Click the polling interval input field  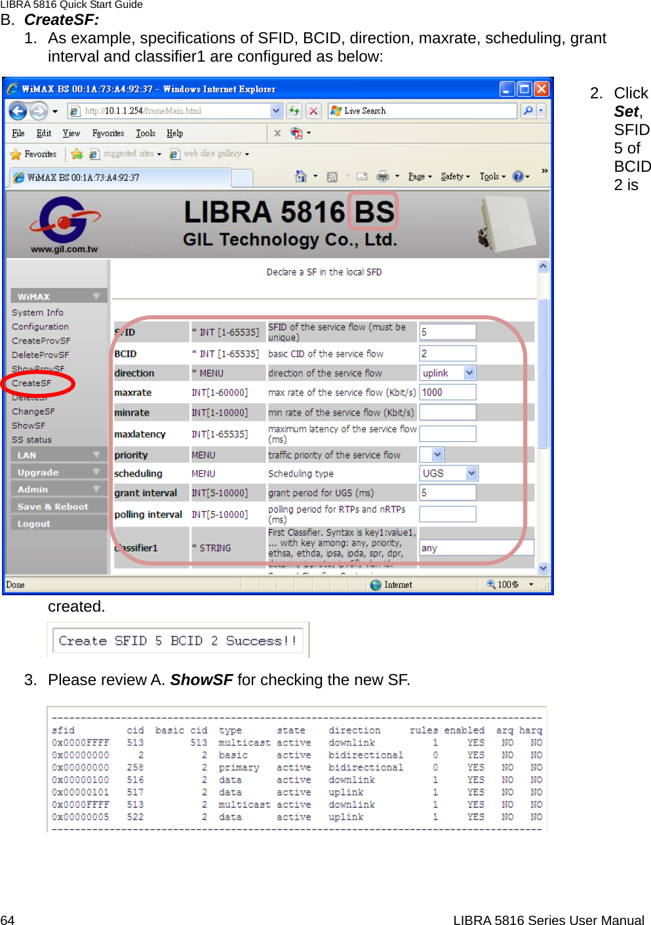pyautogui.click(x=448, y=514)
